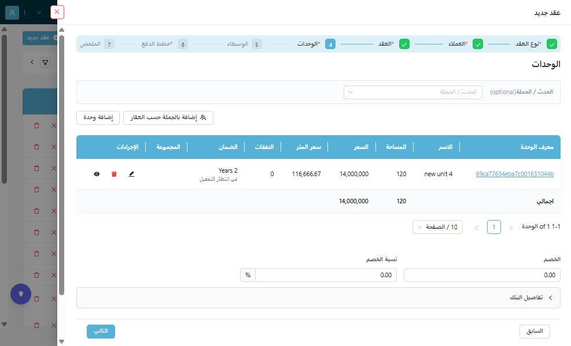Go to step العملاء in the stepper
The width and height of the screenshot is (571, 346).
pyautogui.click(x=465, y=44)
